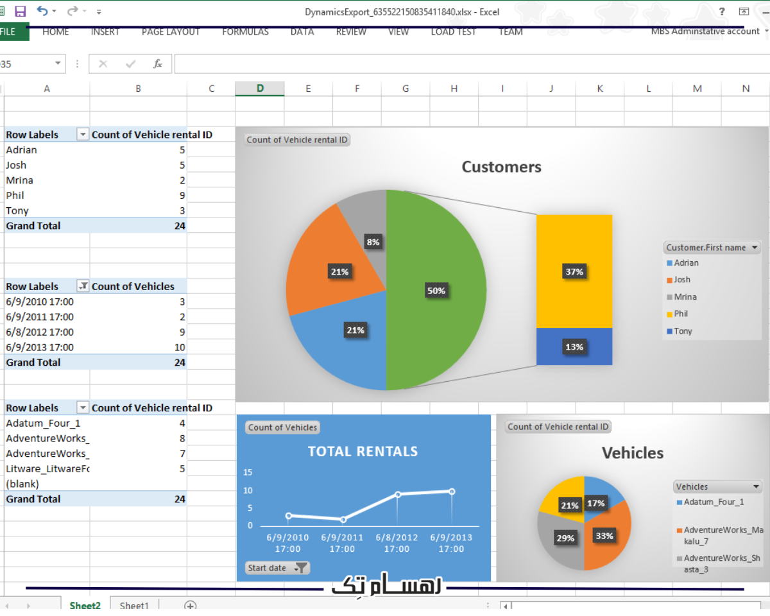This screenshot has width=770, height=616.
Task: Expand the Vehicles legend filter dropdown
Action: click(x=757, y=487)
